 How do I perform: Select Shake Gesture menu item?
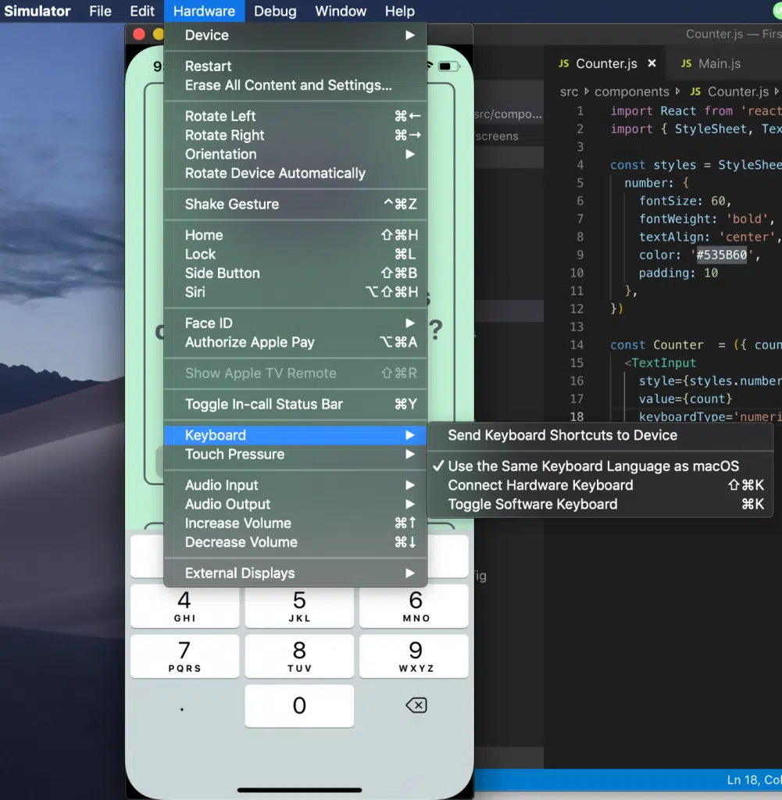231,205
